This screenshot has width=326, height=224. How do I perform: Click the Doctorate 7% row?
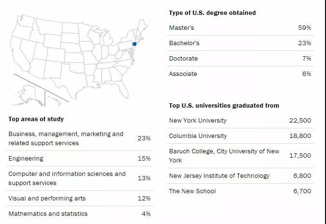(240, 59)
